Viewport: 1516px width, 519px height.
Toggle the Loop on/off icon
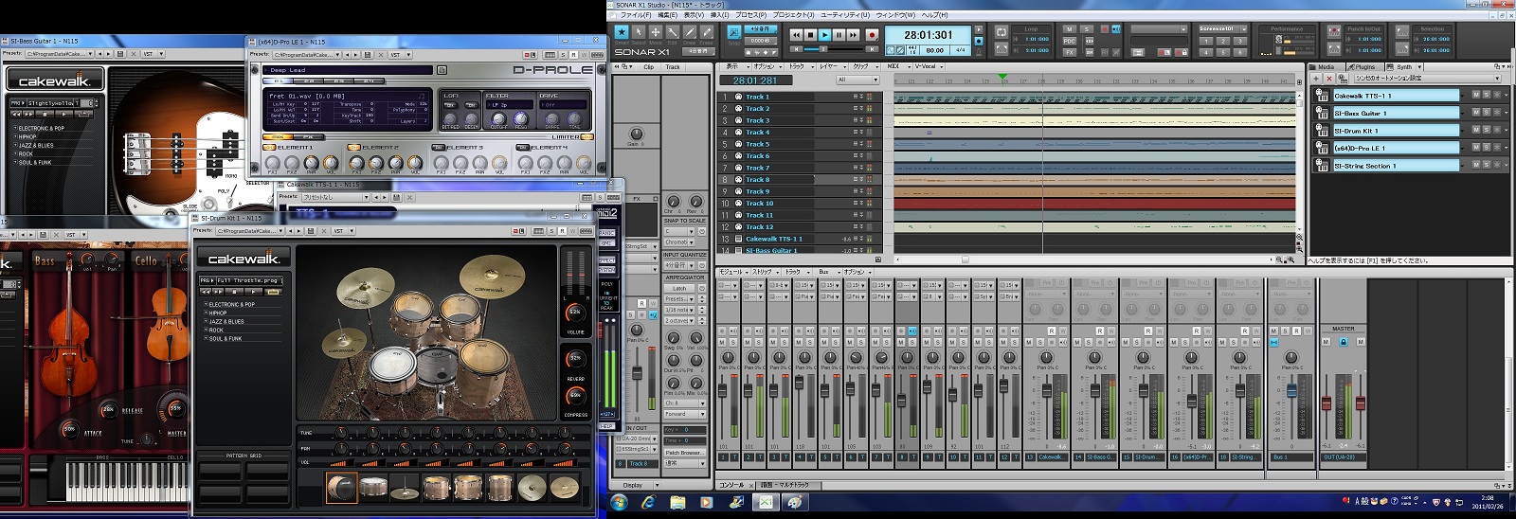point(1002,31)
